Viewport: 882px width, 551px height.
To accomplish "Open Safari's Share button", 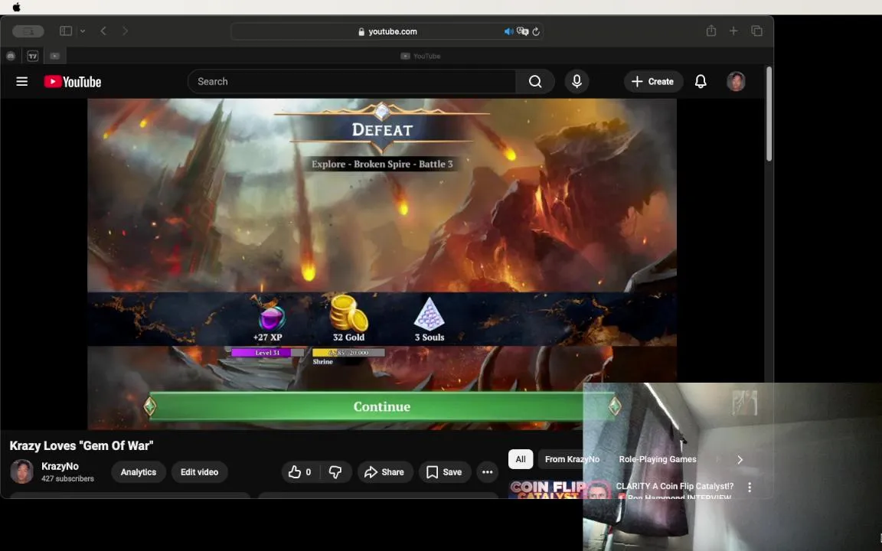I will [x=711, y=31].
